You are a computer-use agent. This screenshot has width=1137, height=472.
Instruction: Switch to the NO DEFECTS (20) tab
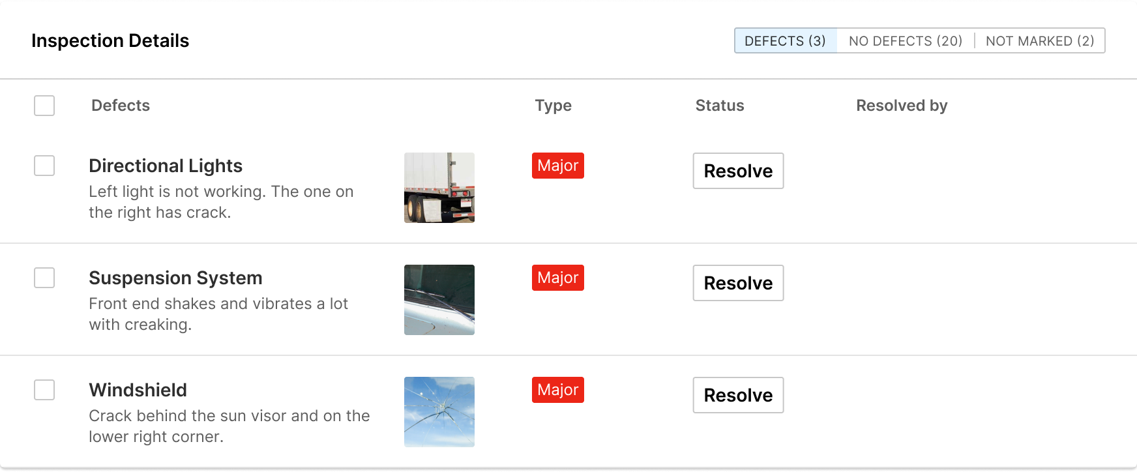point(906,40)
